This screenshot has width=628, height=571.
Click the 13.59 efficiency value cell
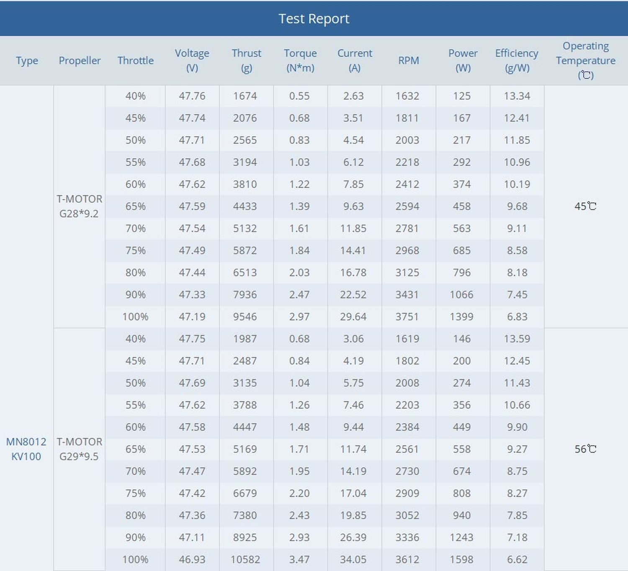tap(517, 338)
